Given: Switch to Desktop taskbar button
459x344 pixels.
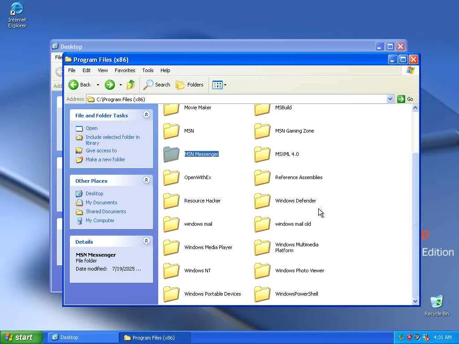Looking at the screenshot, I should click(83, 338).
